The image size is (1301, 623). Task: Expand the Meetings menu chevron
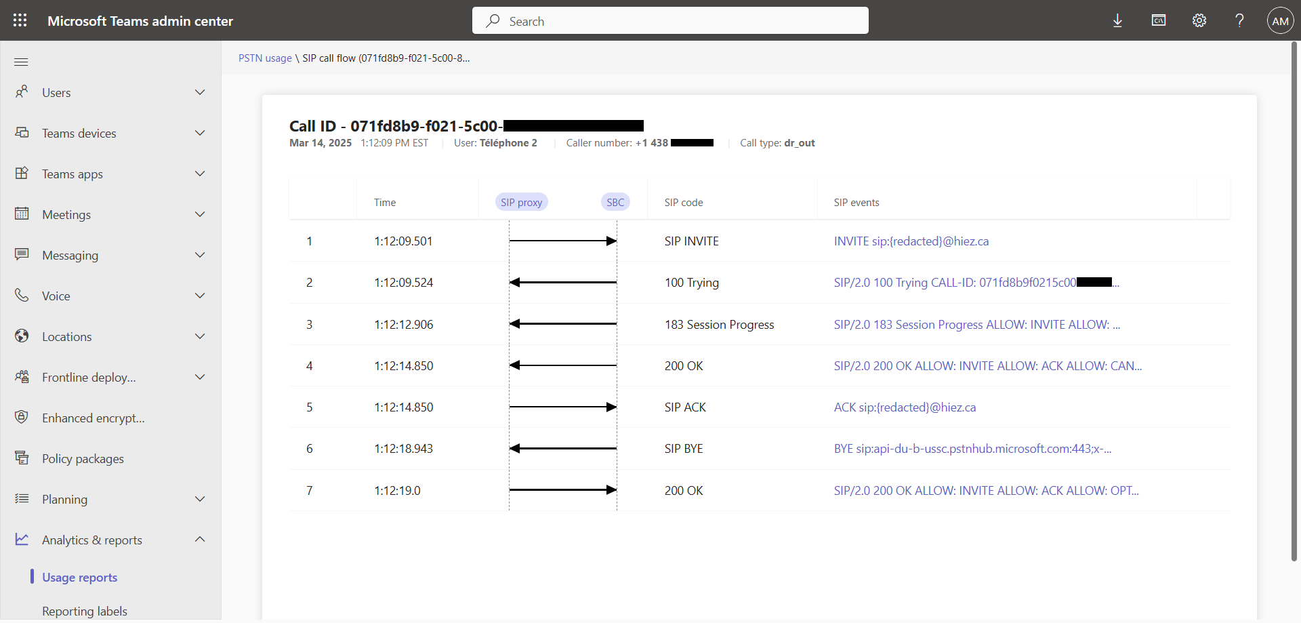click(200, 214)
